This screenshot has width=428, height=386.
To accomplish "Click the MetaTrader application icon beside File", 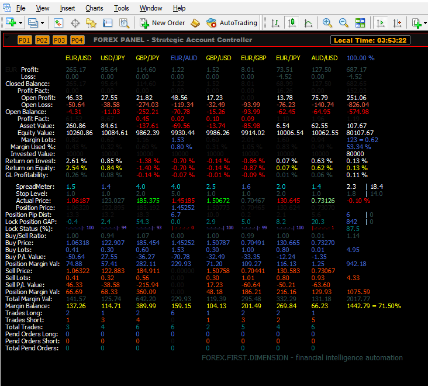I will coord(7,8).
